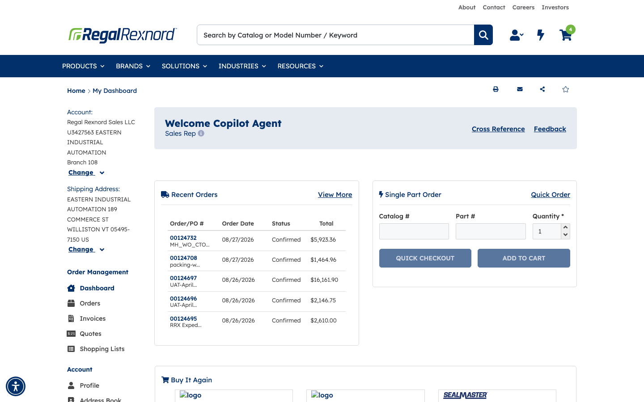Image resolution: width=644 pixels, height=402 pixels.
Task: Expand the Resources menu
Action: pyautogui.click(x=300, y=66)
